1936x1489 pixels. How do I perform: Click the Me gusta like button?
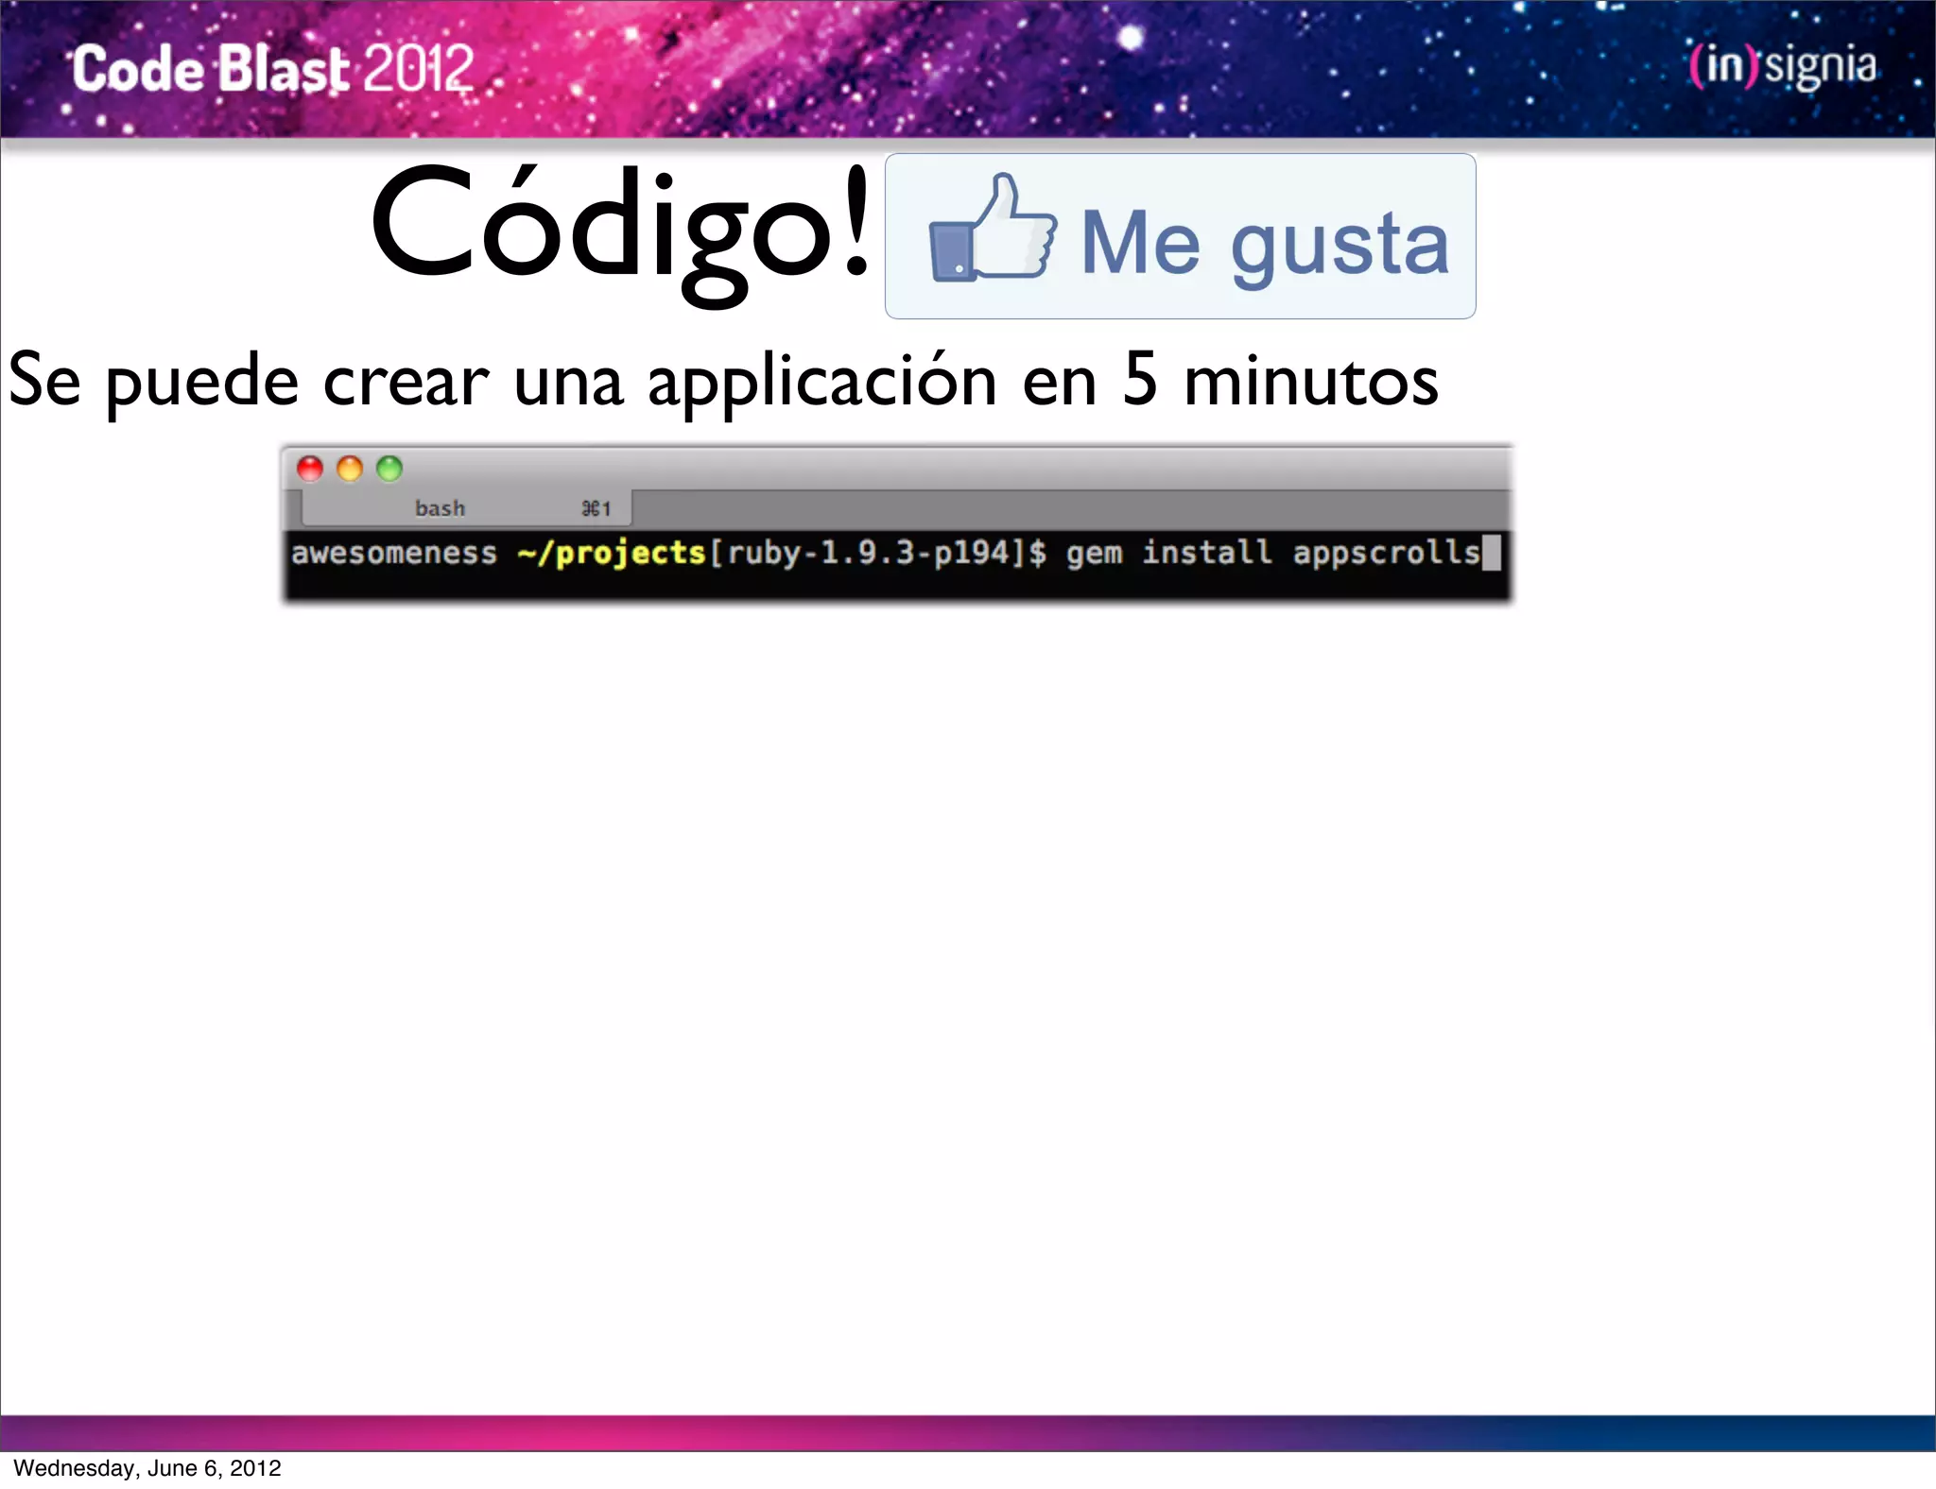[1180, 236]
